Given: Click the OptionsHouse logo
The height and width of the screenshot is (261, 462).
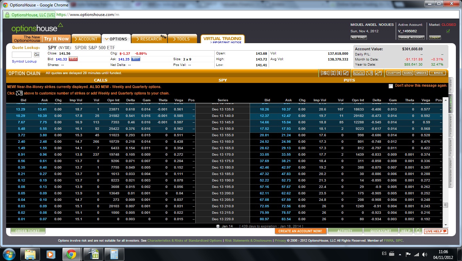Looking at the screenshot, I should pyautogui.click(x=37, y=28).
